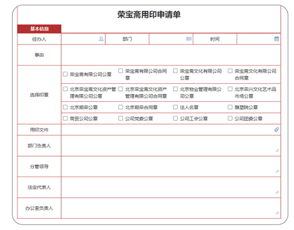Check 北京荣兴文化艺术品市场公章 checkbox
The image size is (294, 230).
(x=230, y=89)
